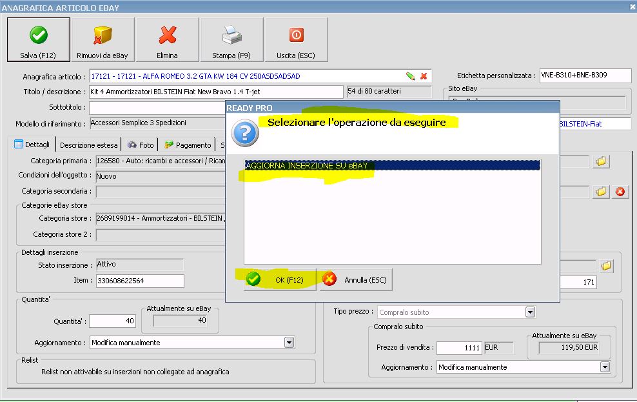The image size is (637, 402).
Task: Open the Pagamento tab
Action: pyautogui.click(x=188, y=145)
